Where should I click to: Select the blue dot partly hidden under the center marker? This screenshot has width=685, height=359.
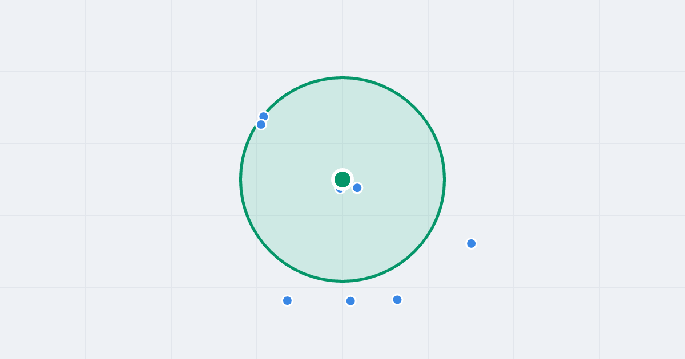click(x=340, y=189)
